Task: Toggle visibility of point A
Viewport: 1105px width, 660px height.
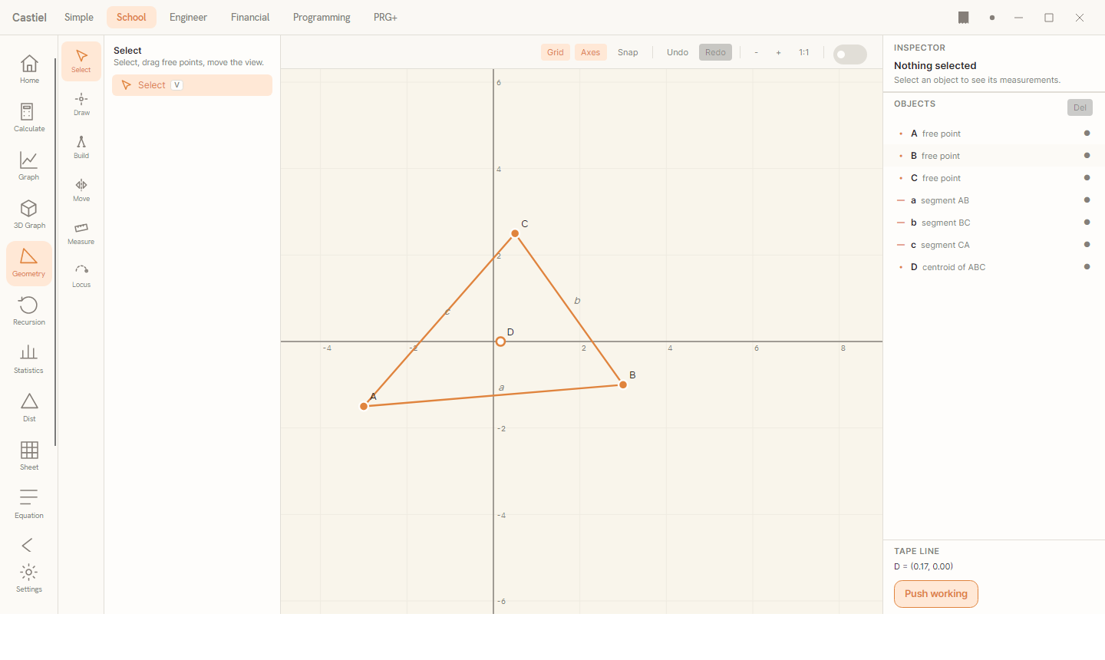Action: (x=1087, y=134)
